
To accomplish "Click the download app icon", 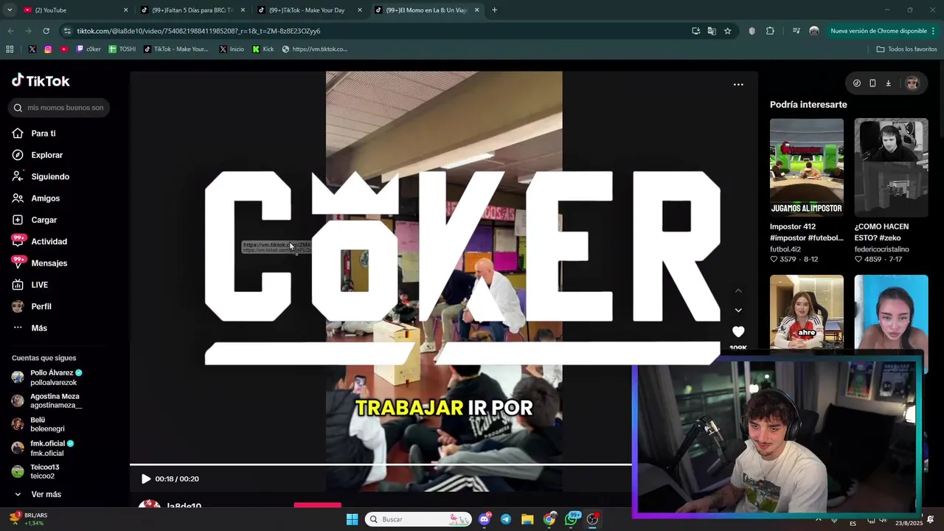I will 888,83.
